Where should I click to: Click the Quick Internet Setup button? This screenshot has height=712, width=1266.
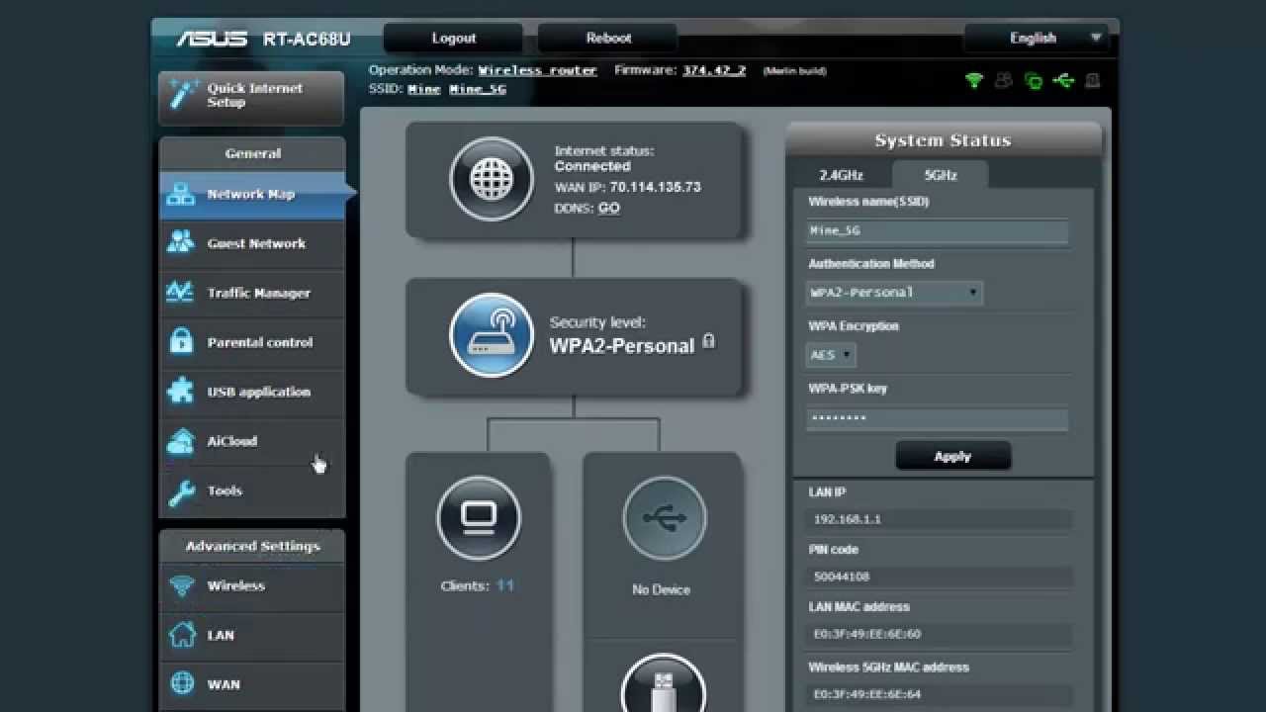[x=251, y=96]
